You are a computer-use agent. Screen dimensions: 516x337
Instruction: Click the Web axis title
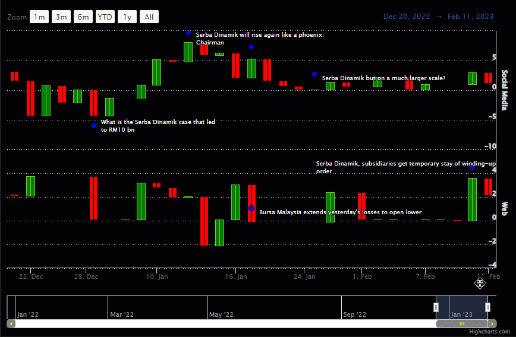click(x=504, y=209)
